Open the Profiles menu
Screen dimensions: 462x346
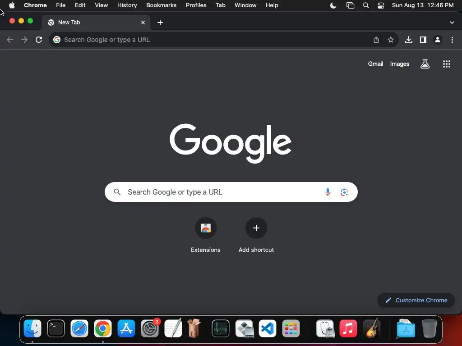coord(196,5)
